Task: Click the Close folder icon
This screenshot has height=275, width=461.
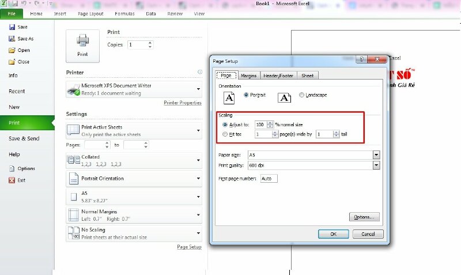Action: [12, 62]
